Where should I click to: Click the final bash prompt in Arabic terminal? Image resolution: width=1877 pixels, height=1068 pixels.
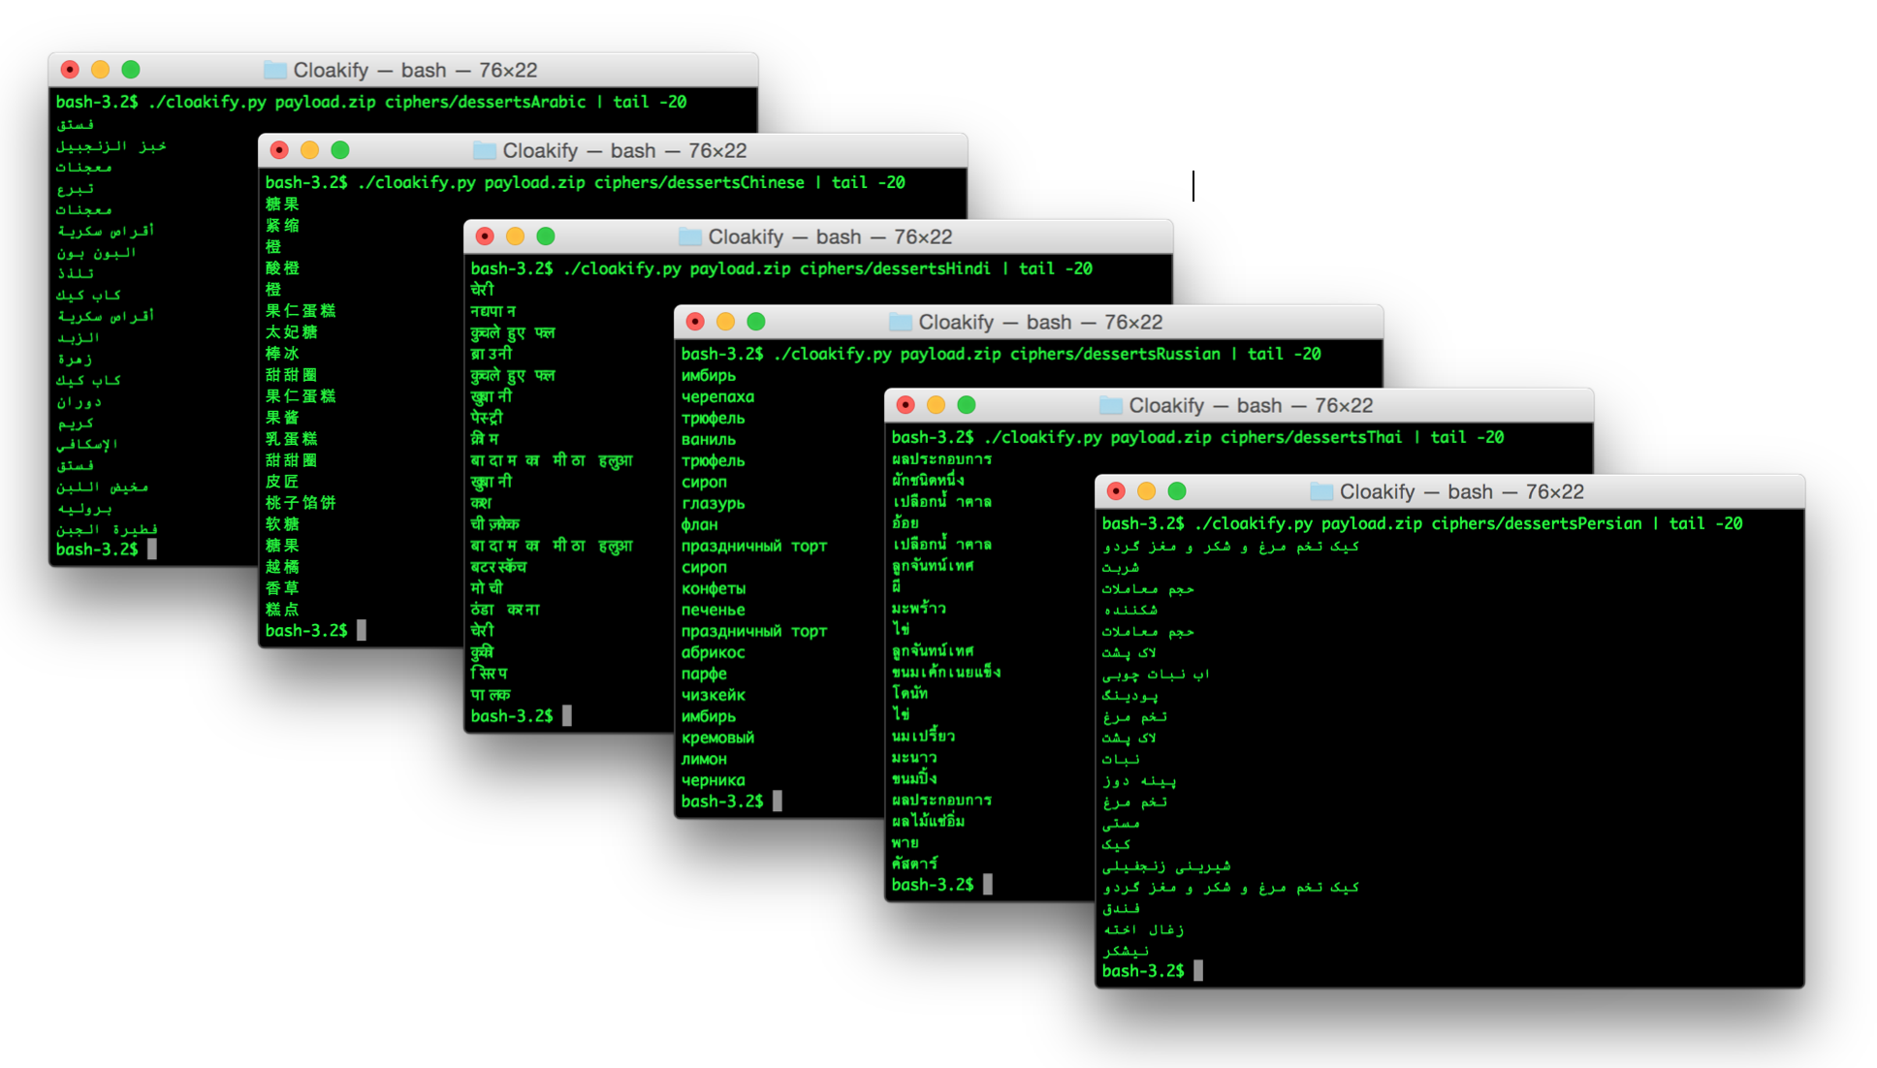point(97,550)
